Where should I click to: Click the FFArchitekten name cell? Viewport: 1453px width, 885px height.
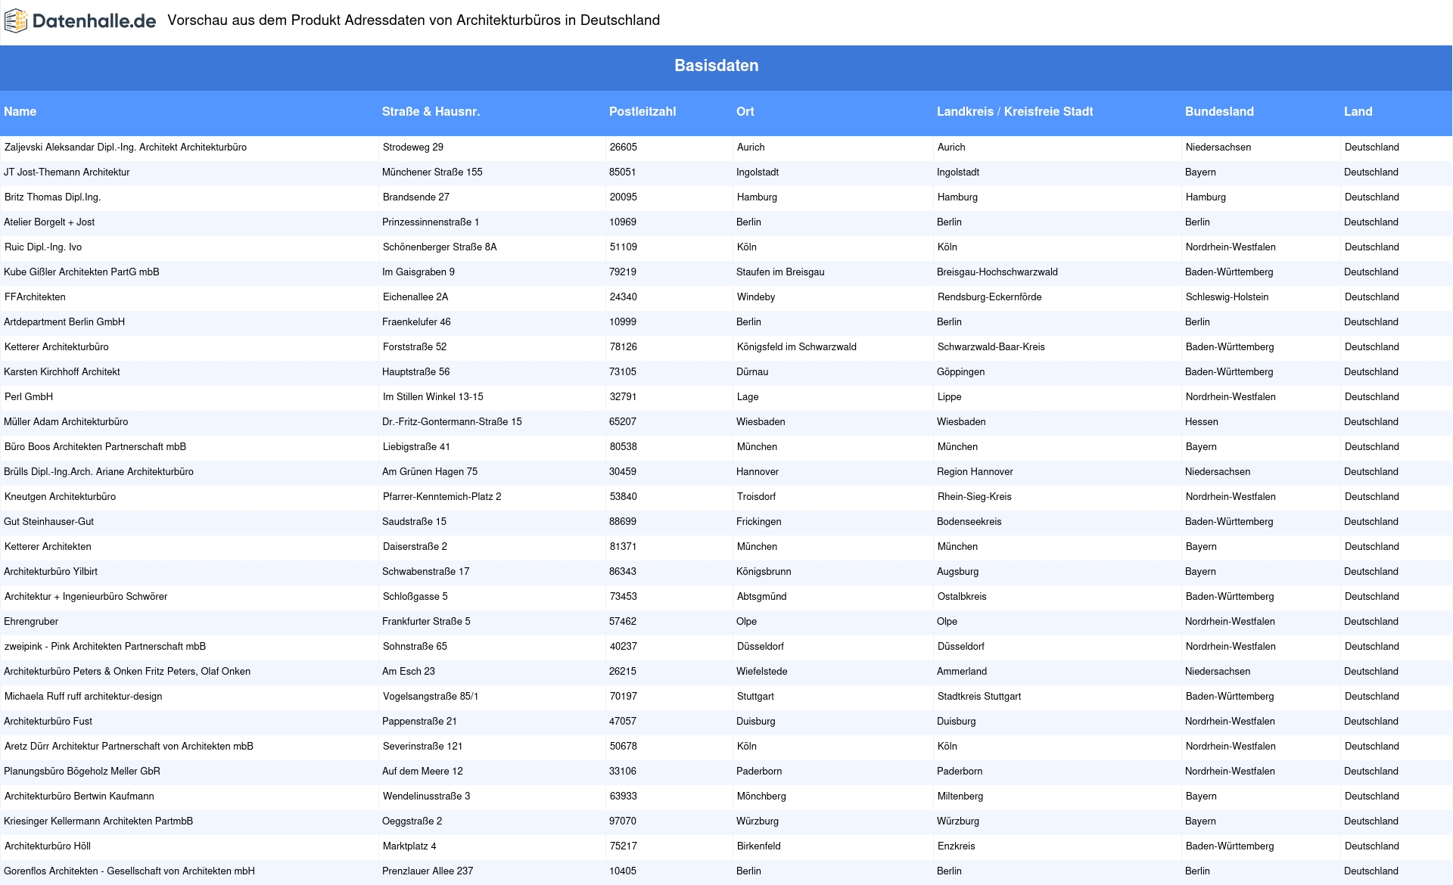click(x=35, y=297)
